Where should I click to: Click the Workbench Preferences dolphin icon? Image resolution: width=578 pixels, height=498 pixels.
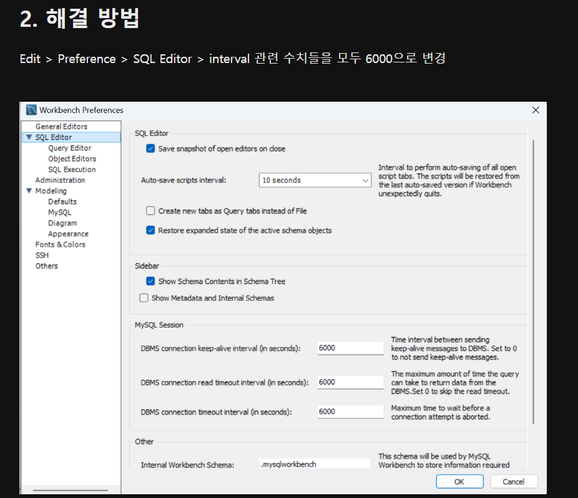[x=32, y=110]
